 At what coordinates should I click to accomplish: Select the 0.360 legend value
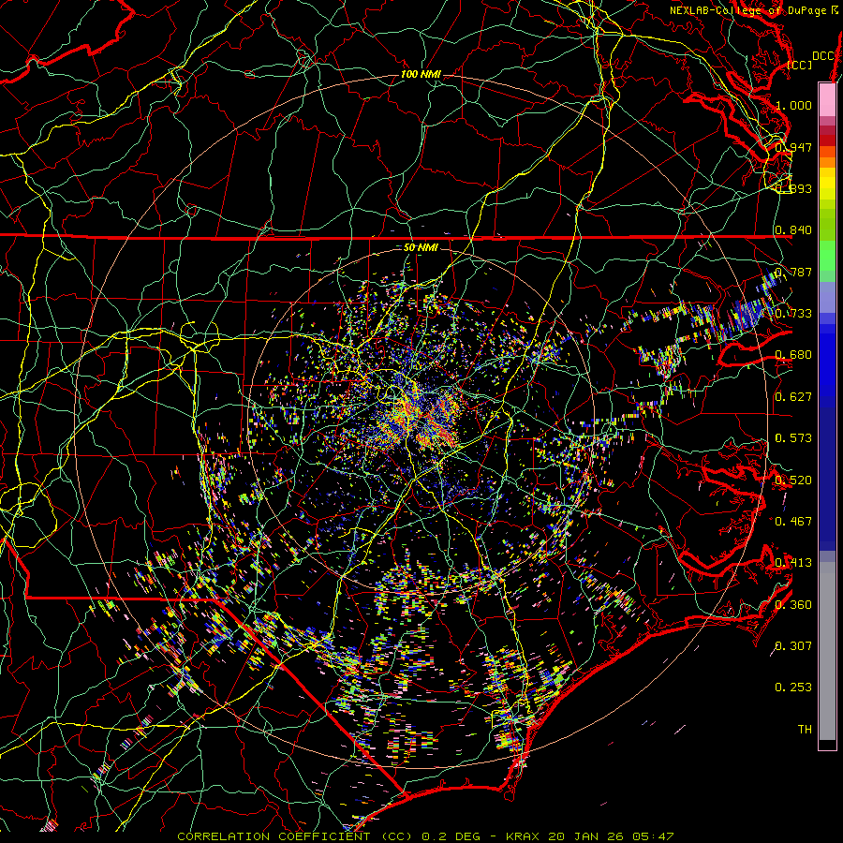[x=793, y=604]
